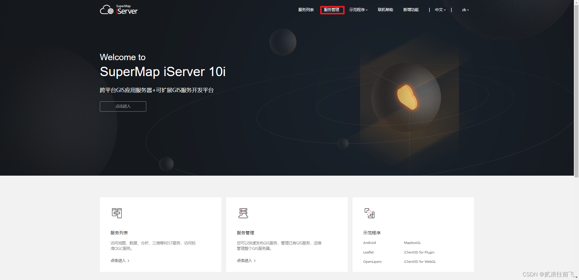Select 联机帮助 in the top menu
579x280 pixels.
click(x=385, y=10)
